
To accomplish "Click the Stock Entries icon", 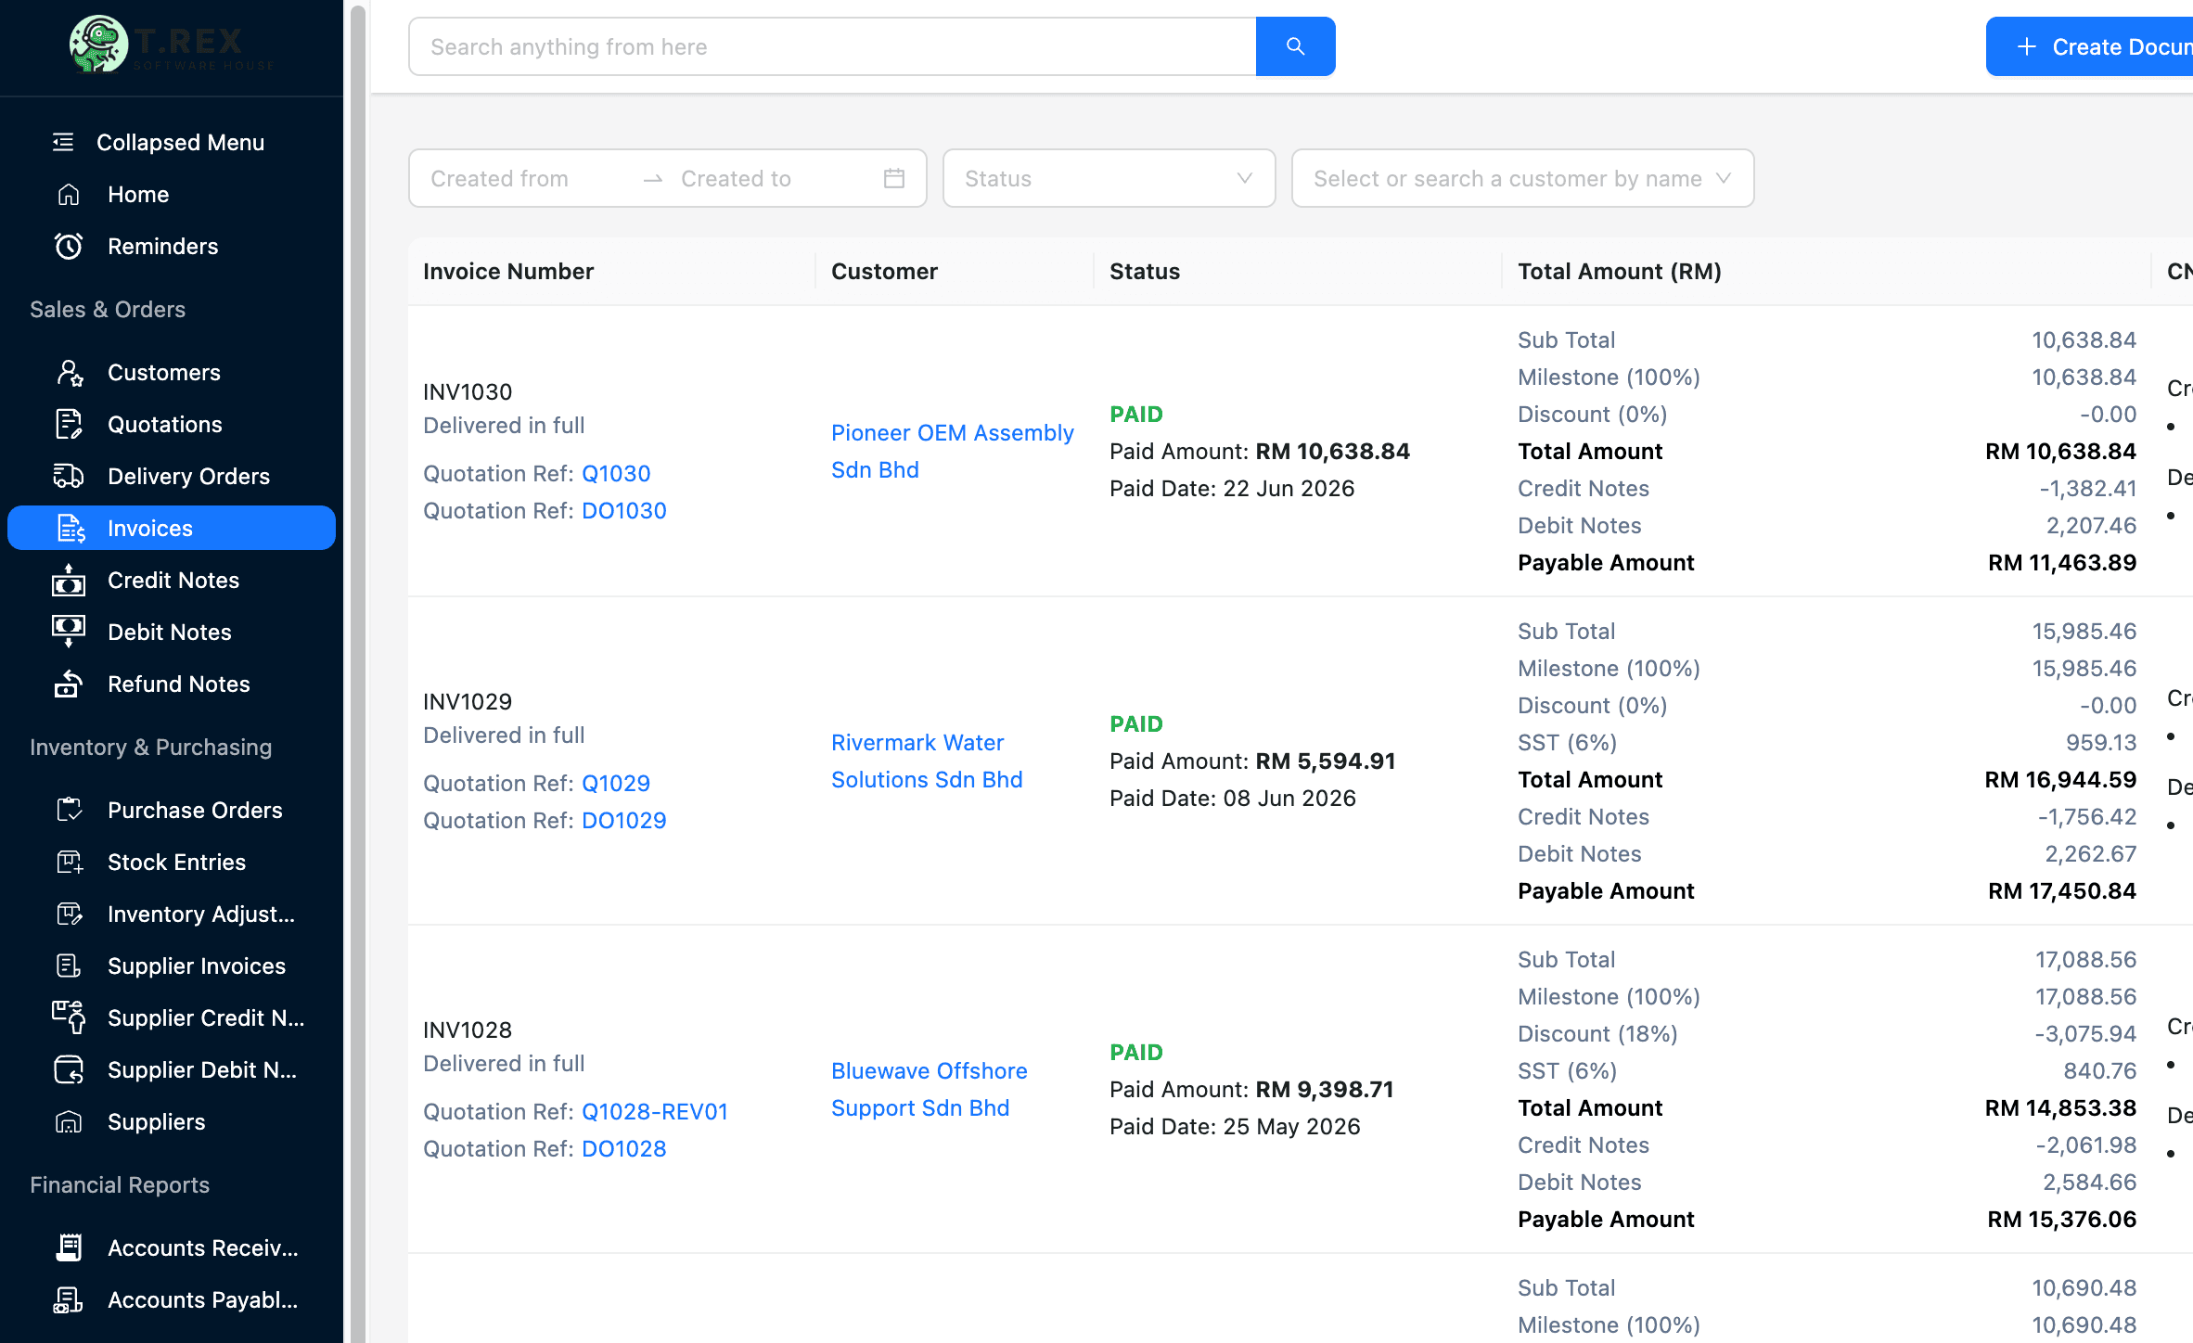I will [x=69, y=862].
